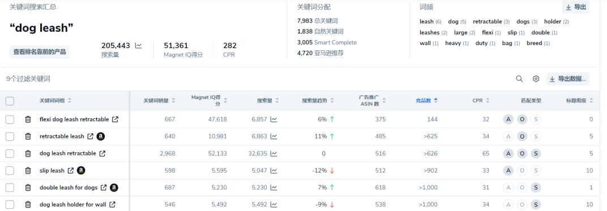Click Amazon badge beside double leash for dogs
Viewport: 607px width, 211px height.
coord(114,187)
